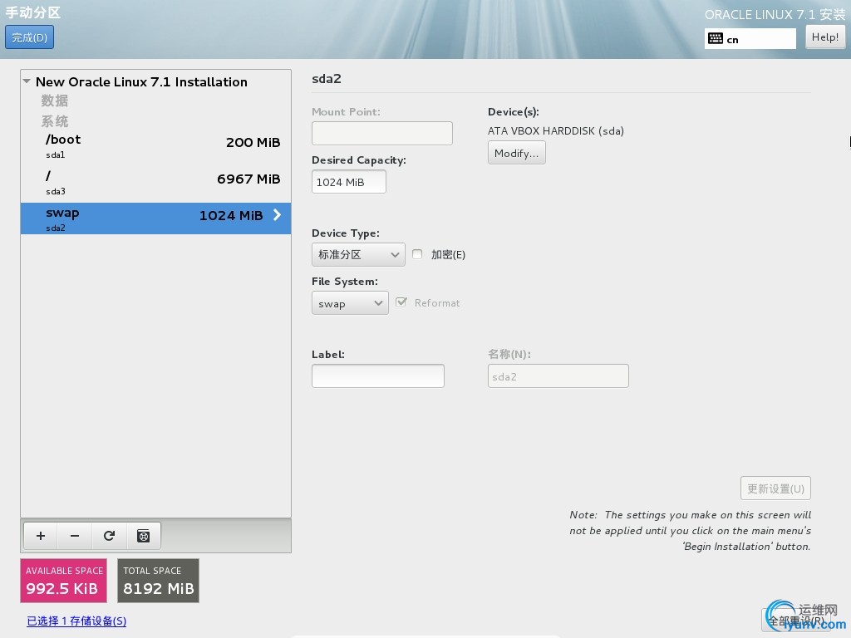Screen dimensions: 851x638
Task: Open the File System swap dropdown
Action: point(350,302)
